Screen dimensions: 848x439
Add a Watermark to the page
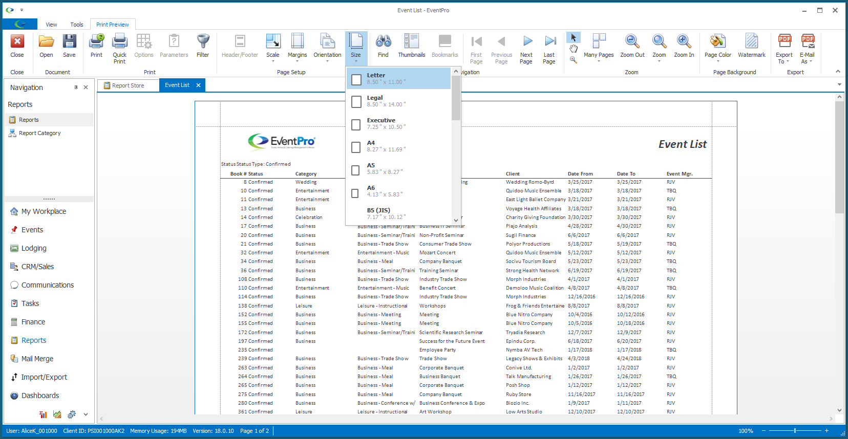tap(752, 46)
